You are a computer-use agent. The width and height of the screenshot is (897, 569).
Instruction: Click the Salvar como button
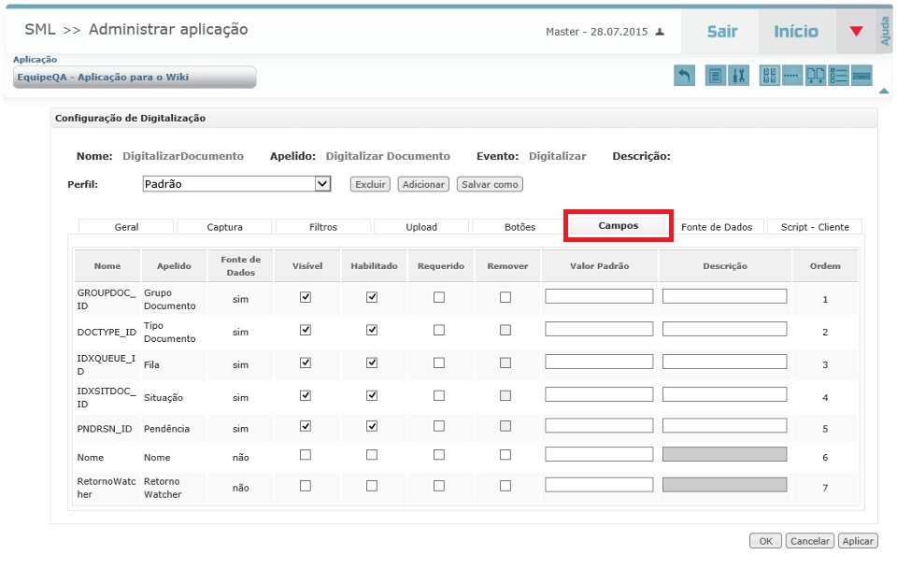coord(490,185)
